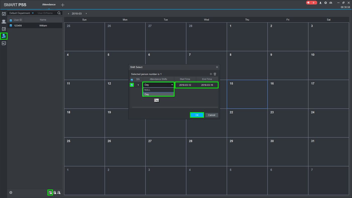352x198 pixels.
Task: Expand the Day attendance shifts dropdown
Action: (158, 85)
